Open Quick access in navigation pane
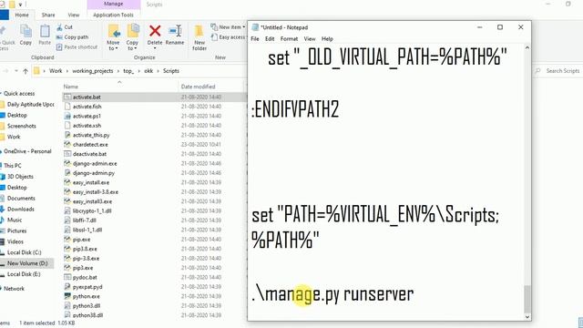Screen dimensions: 583x328 pyautogui.click(x=19, y=93)
